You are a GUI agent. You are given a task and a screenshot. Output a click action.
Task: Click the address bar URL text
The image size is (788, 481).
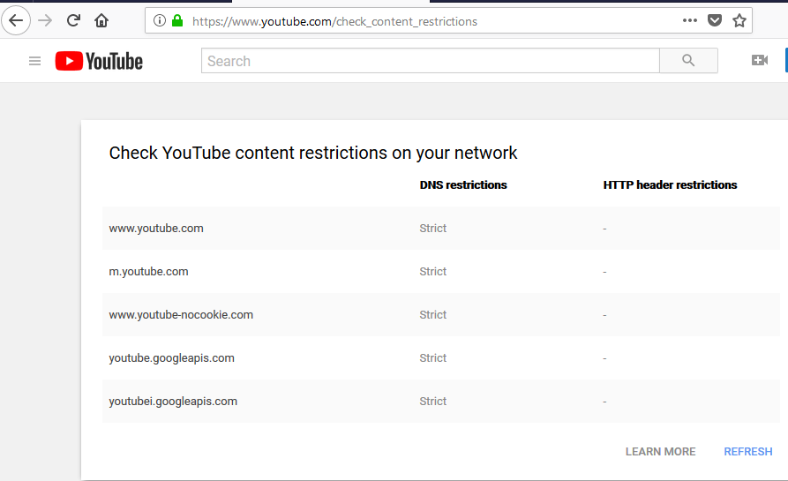click(x=334, y=21)
